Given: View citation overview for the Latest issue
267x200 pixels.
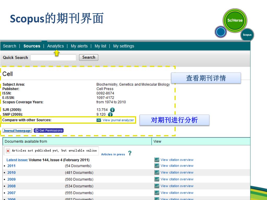Looking at the screenshot, I should [x=177, y=160].
